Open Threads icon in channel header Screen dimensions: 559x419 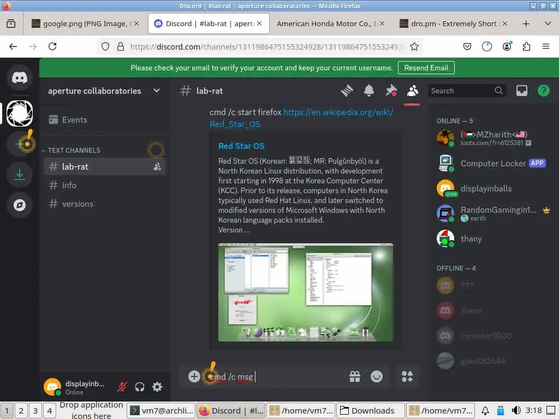pos(347,91)
